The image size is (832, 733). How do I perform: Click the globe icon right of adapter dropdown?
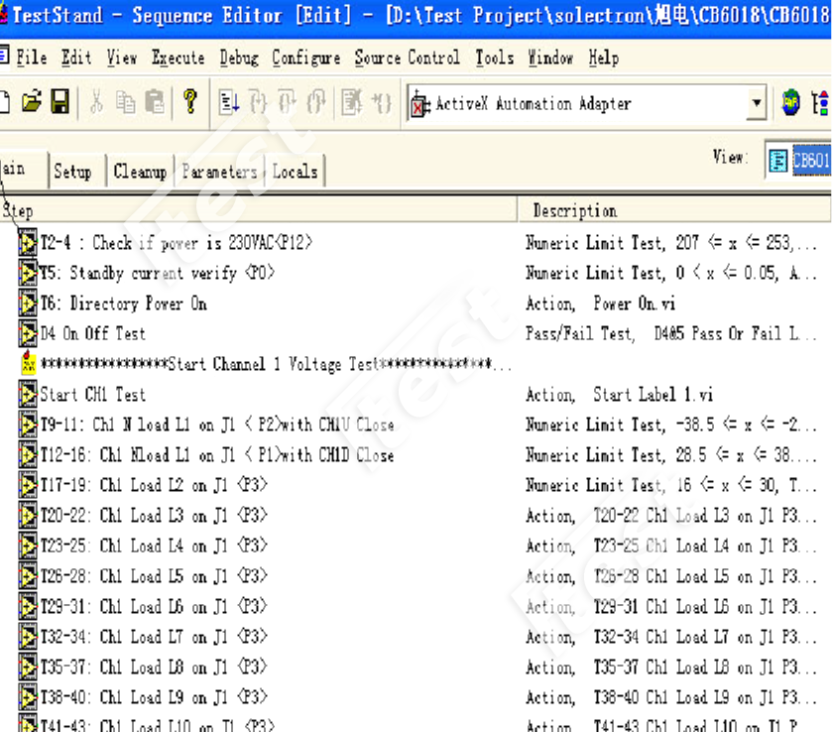click(x=790, y=103)
